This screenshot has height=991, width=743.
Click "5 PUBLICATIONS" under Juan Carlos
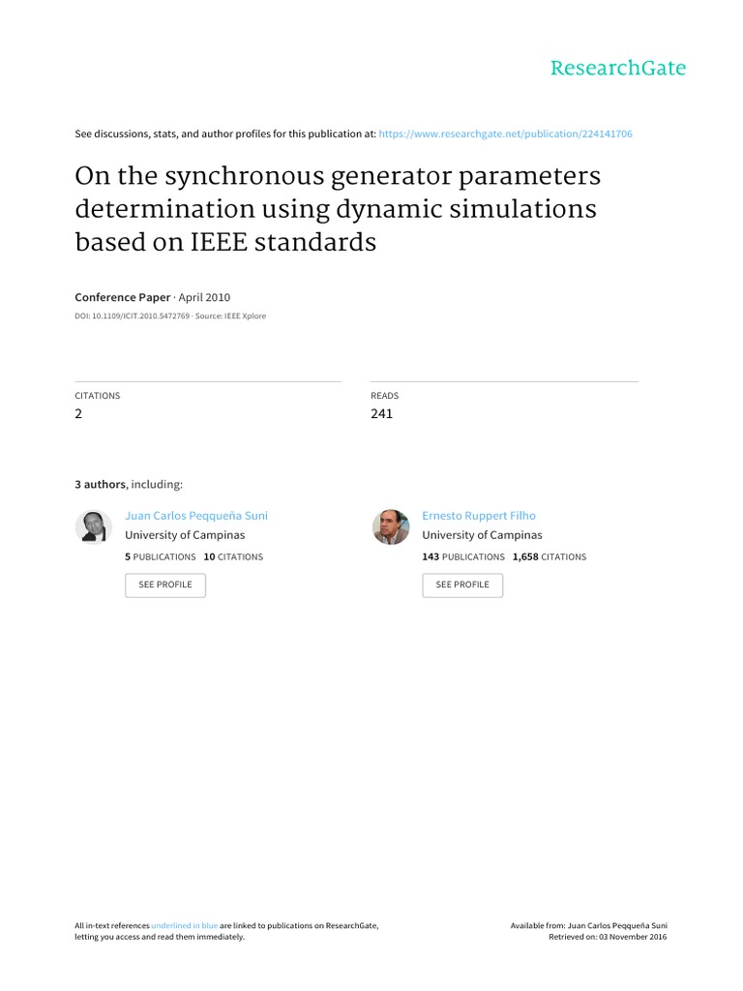[161, 556]
